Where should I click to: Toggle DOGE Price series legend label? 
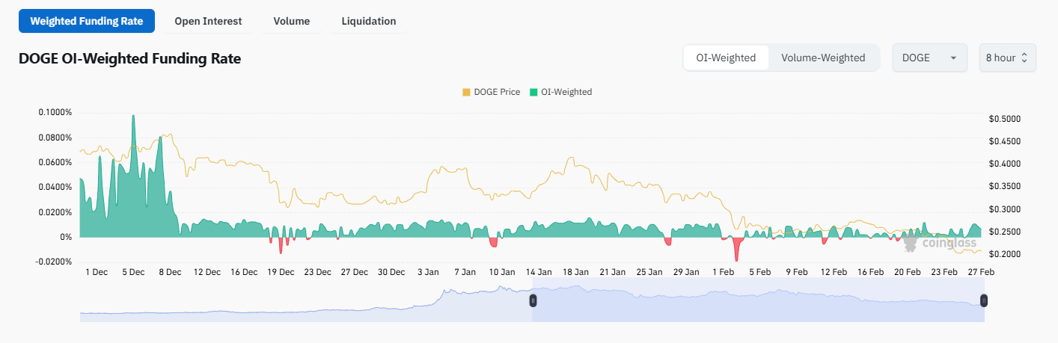pos(497,93)
